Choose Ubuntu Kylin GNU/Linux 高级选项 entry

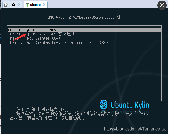click(43, 34)
